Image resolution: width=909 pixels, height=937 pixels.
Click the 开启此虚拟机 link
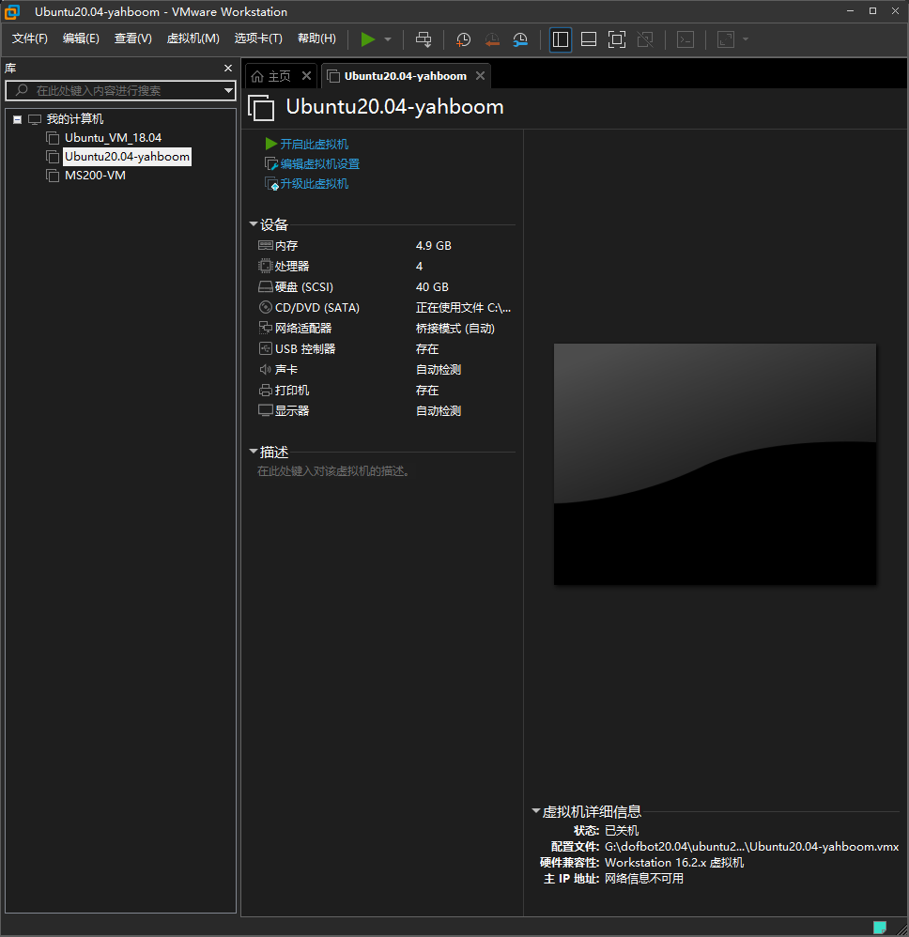click(314, 144)
